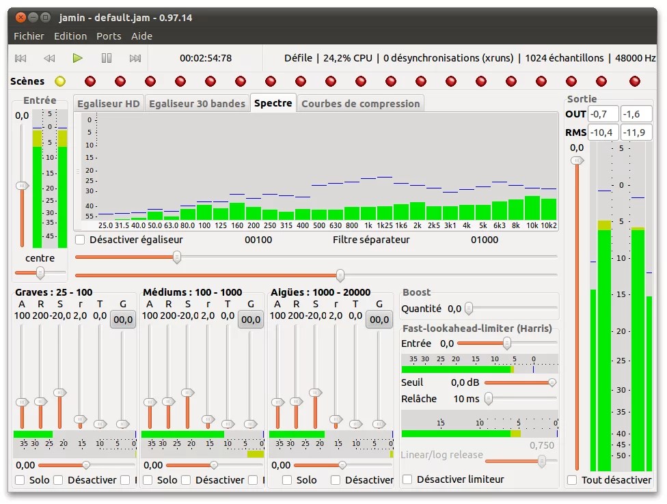667x504 pixels.
Task: Click the play transport button
Action: coord(78,58)
